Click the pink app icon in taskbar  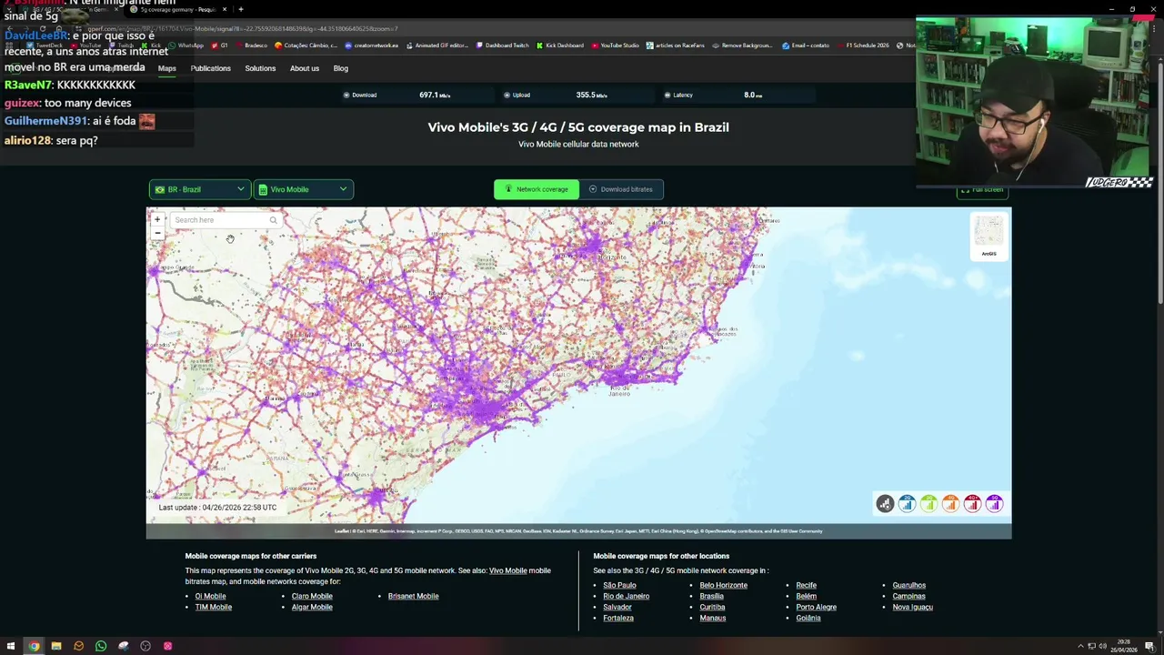(167, 646)
